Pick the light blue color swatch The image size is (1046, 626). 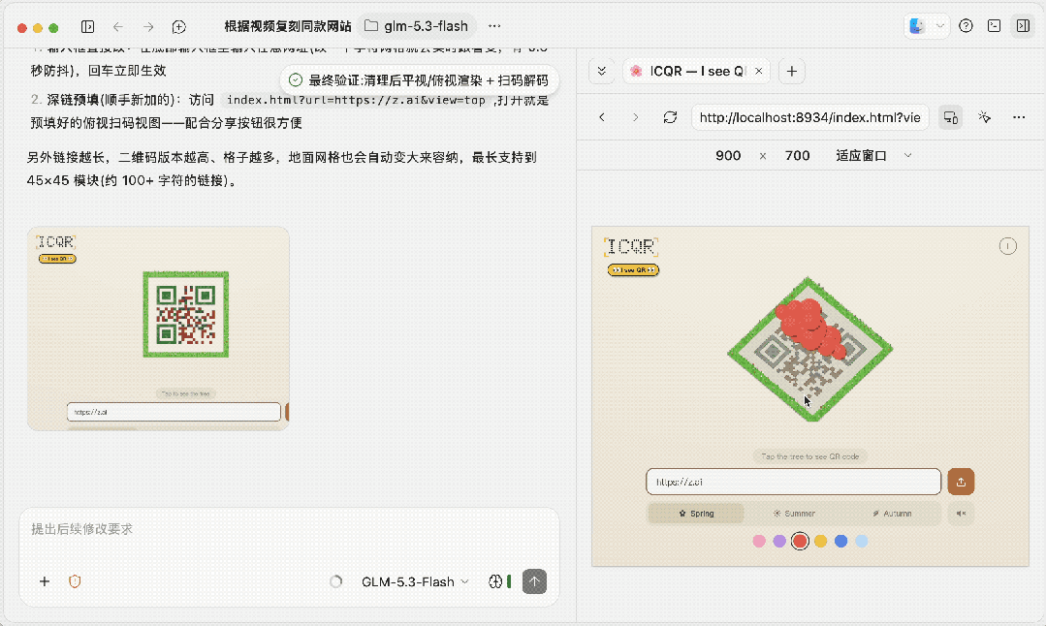point(861,542)
